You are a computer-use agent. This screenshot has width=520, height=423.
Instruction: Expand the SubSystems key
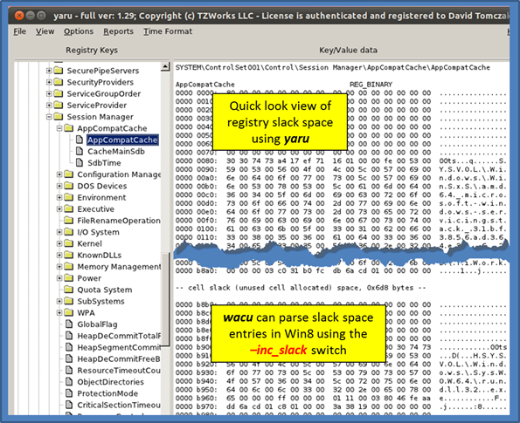[x=59, y=301]
